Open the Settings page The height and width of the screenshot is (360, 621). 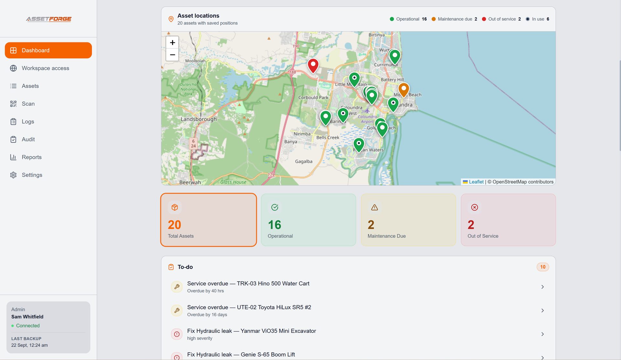[x=48, y=175]
